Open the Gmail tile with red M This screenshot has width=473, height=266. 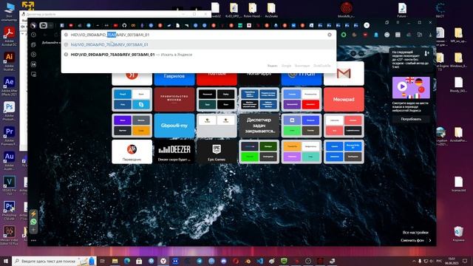(x=344, y=74)
